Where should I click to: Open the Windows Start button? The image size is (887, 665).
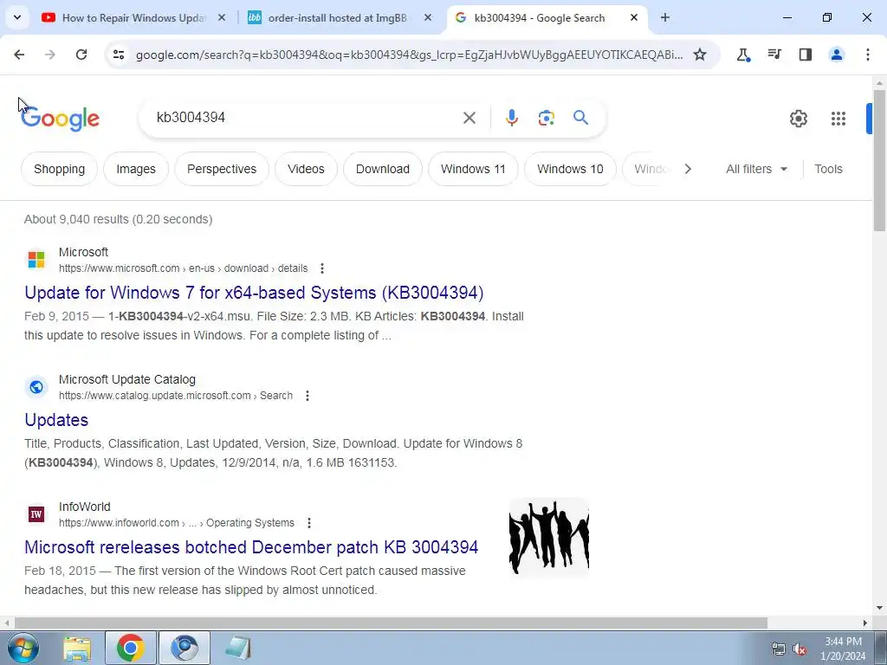pyautogui.click(x=23, y=648)
